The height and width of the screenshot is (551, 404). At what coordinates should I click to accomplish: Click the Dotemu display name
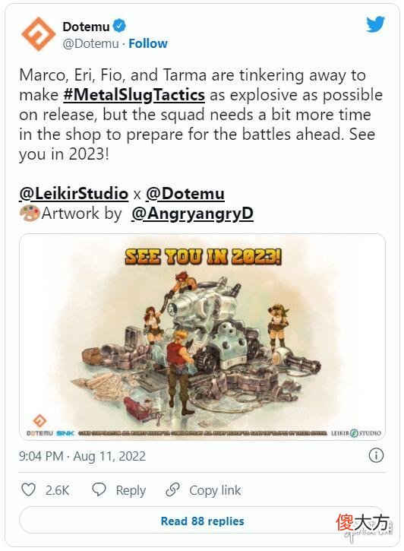point(86,27)
